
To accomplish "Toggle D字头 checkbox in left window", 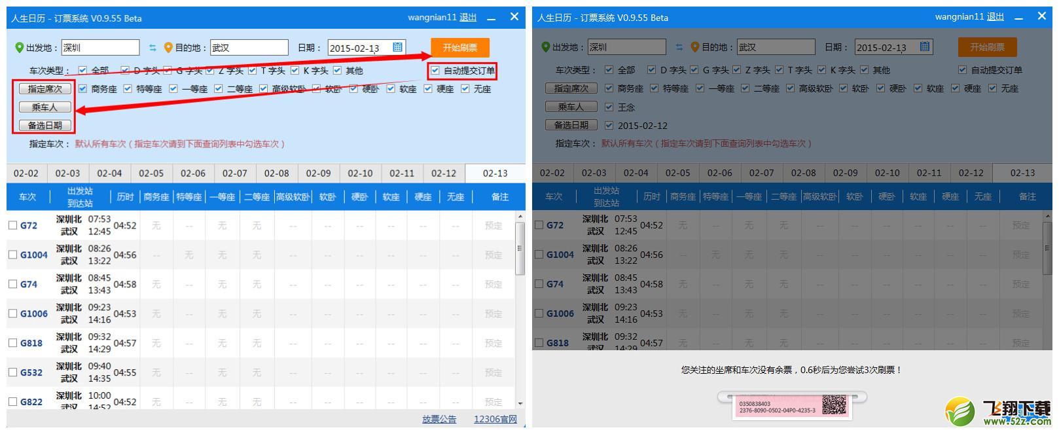I will (124, 71).
